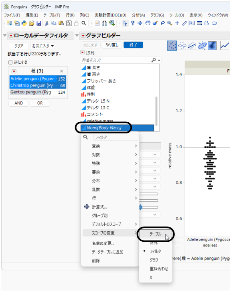Screen dimensions: 231x291
Task: Click the New Data Table toolbar icon
Action: [9, 23]
